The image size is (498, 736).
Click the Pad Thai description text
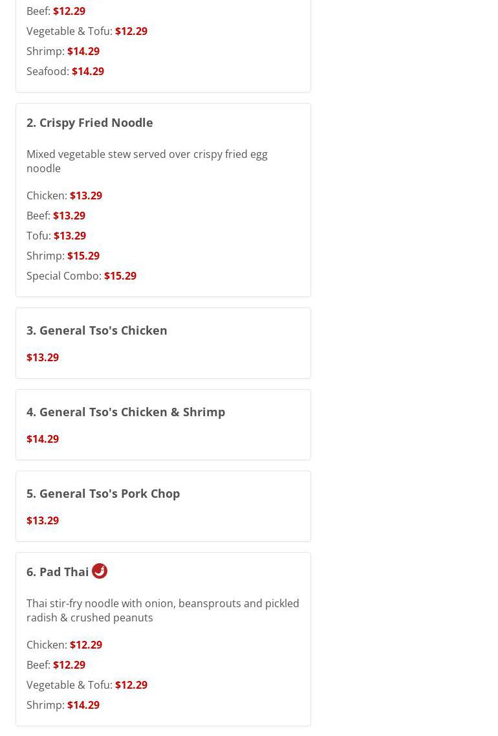[163, 610]
